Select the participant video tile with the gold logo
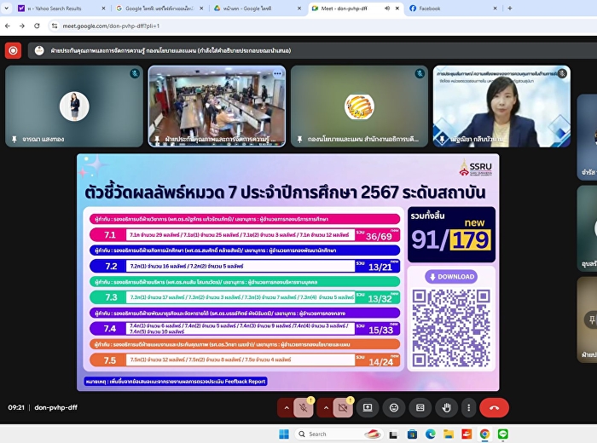This screenshot has height=443, width=597. pyautogui.click(x=359, y=106)
